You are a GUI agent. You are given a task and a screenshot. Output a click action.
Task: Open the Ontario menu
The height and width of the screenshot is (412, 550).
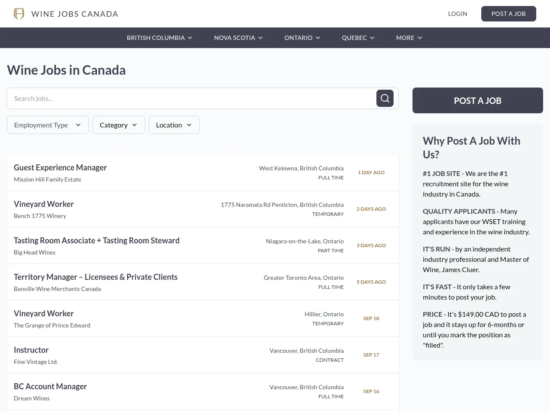(302, 38)
